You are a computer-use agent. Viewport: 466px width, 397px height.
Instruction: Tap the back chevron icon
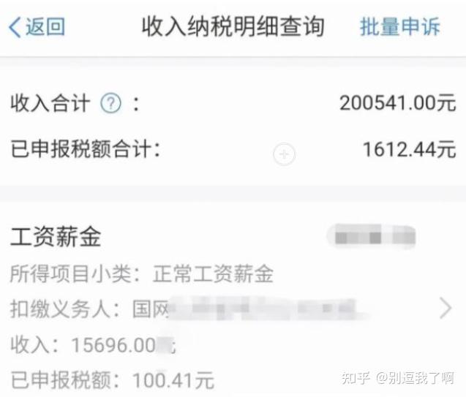click(x=15, y=27)
